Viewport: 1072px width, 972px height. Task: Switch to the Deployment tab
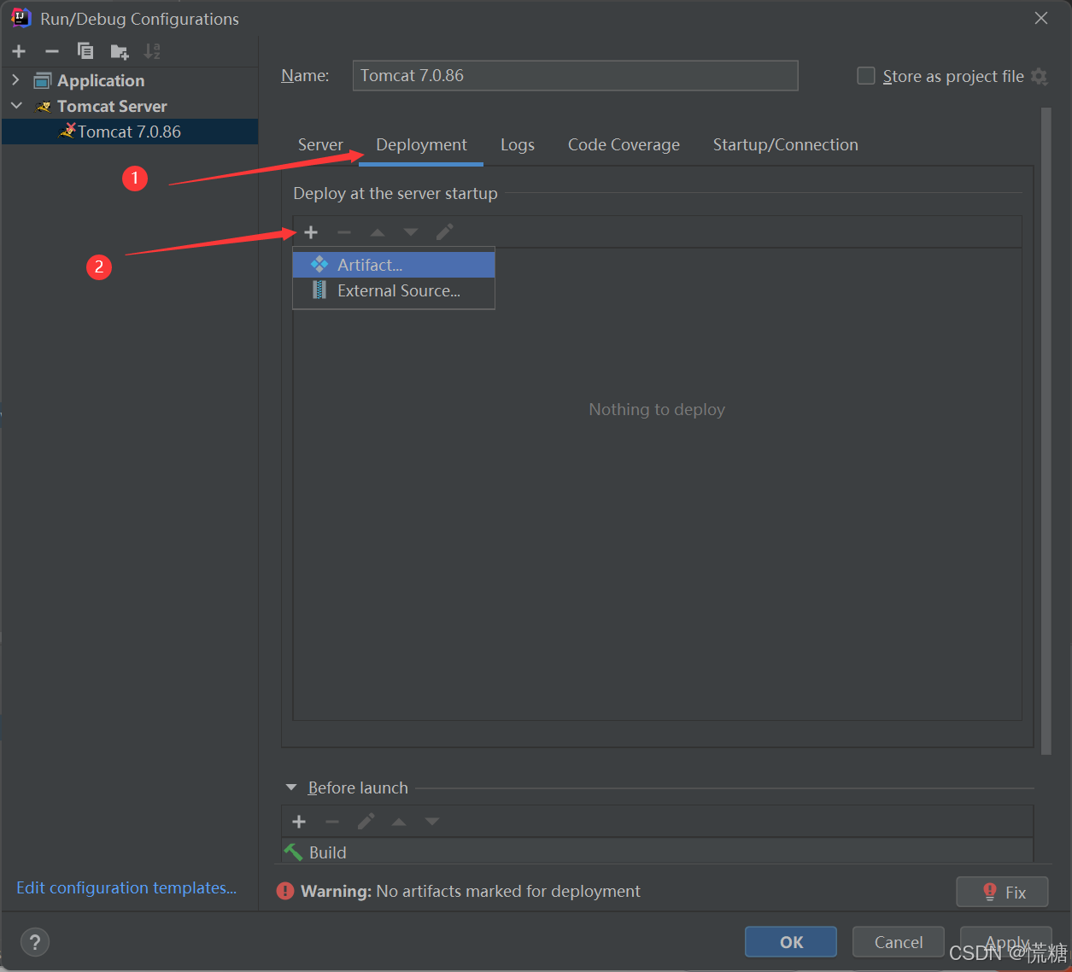421,144
